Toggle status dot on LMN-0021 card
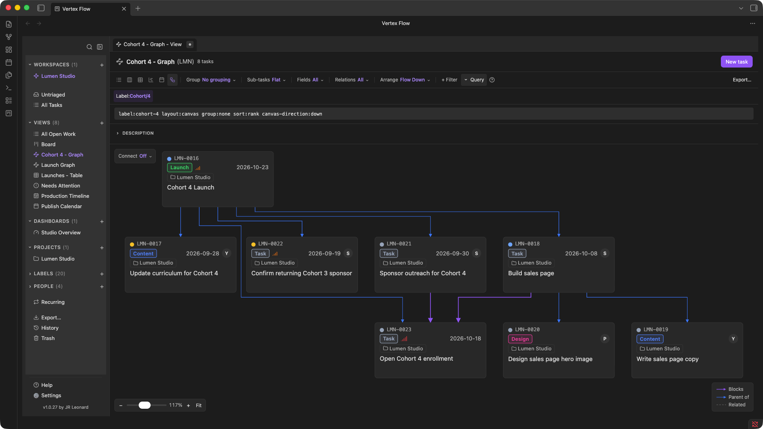Viewport: 763px width, 429px height. tap(382, 244)
